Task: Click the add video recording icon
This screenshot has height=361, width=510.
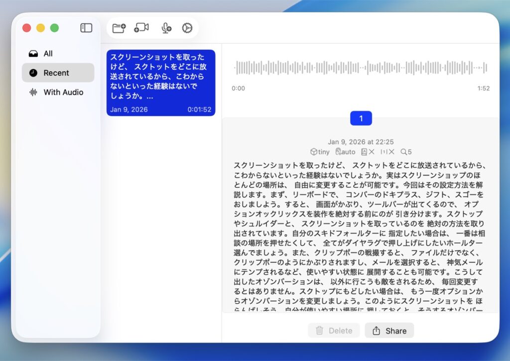Action: (x=141, y=28)
